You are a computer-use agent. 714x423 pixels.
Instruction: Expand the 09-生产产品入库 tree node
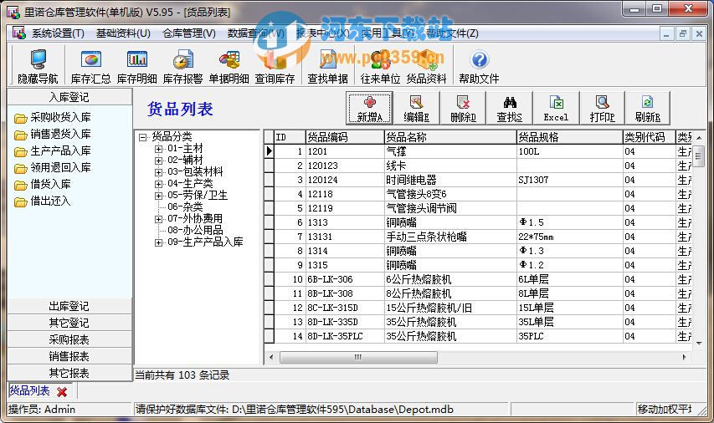pyautogui.click(x=158, y=242)
